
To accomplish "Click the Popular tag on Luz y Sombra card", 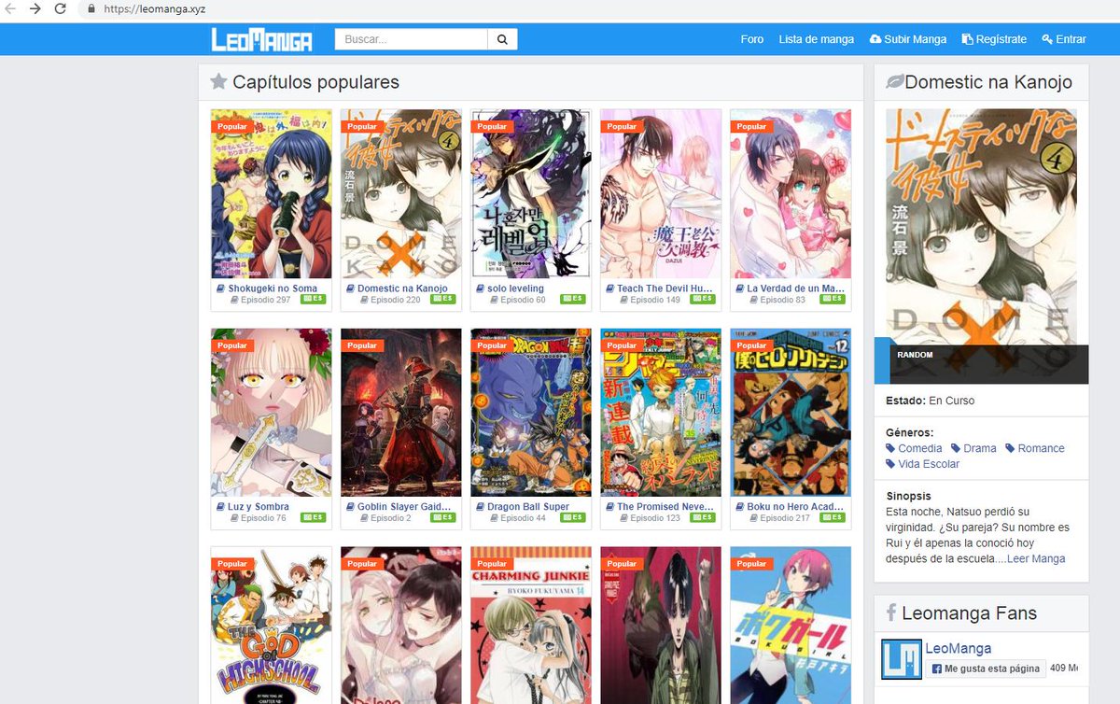I will coord(232,345).
